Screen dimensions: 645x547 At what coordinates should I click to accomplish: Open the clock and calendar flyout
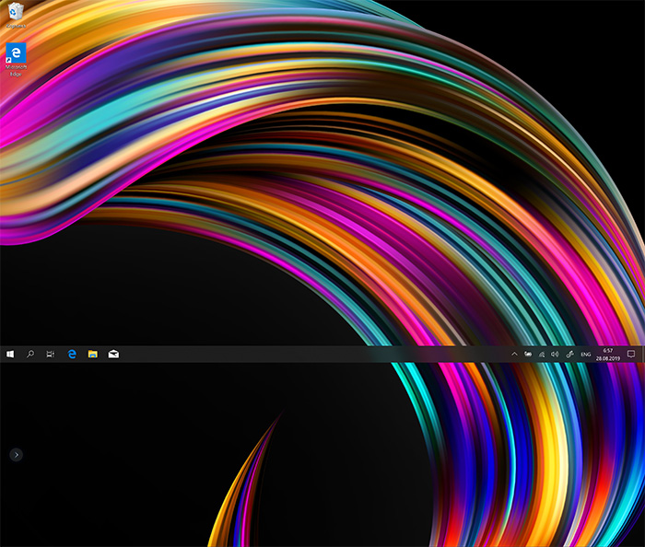(607, 351)
